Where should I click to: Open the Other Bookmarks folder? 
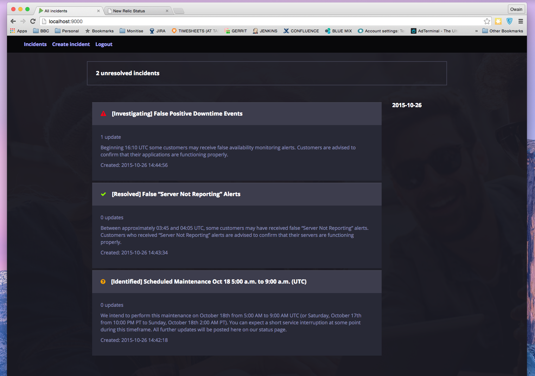(503, 31)
